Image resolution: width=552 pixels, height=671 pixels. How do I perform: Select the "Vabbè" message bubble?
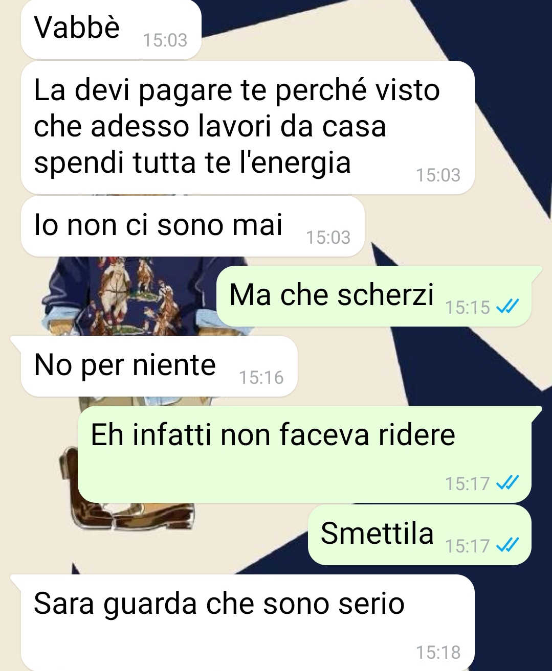111,29
